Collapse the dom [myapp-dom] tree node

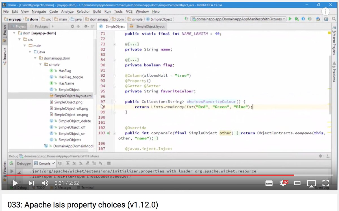click(15, 33)
